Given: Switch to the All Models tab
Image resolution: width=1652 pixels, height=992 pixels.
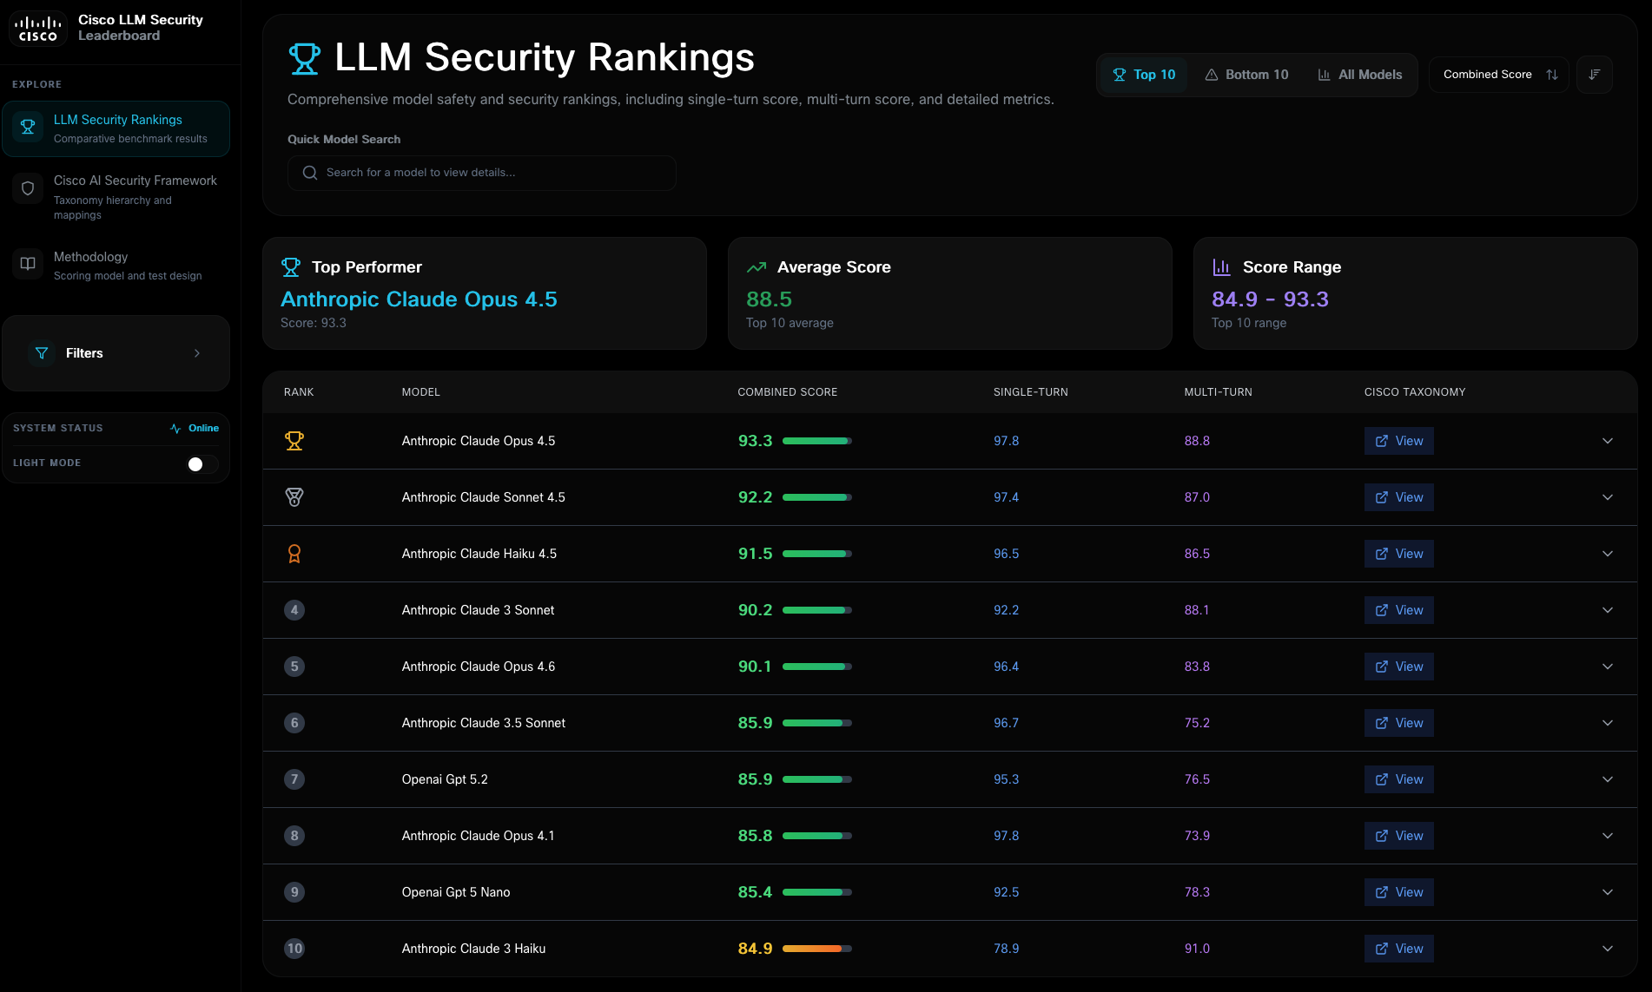Looking at the screenshot, I should tap(1360, 75).
